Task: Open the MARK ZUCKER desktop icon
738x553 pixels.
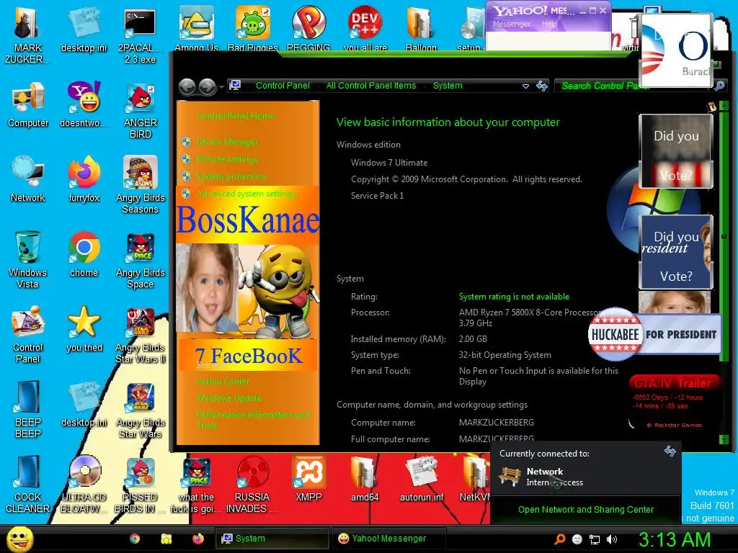Action: coord(27,34)
